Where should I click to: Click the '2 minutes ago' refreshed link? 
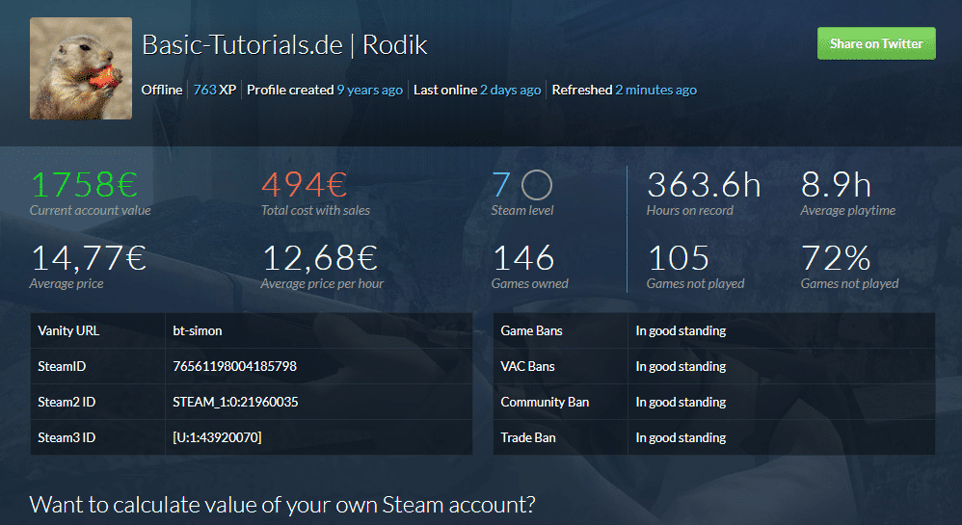click(655, 90)
